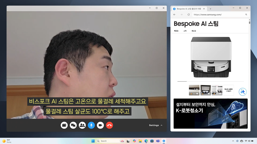Click the browser forward arrow

click(182, 14)
